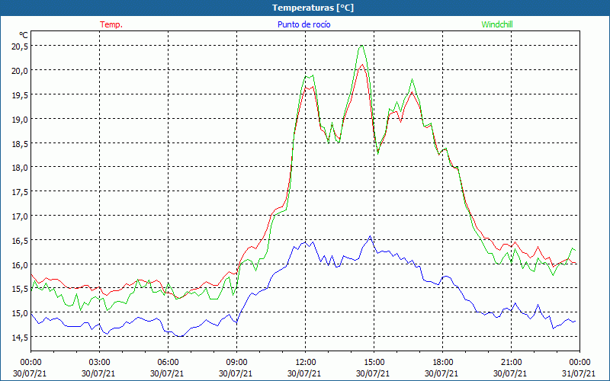Image resolution: width=610 pixels, height=381 pixels.
Task: Click the Temperaturas [°C] chart title
Action: [313, 8]
